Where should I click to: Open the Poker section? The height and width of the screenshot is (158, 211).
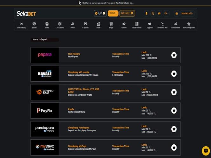[x=72, y=25]
